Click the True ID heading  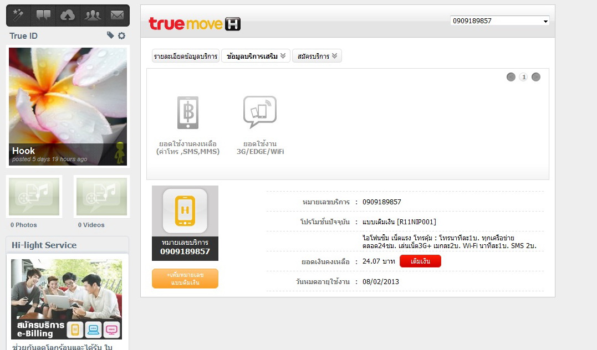pyautogui.click(x=24, y=36)
